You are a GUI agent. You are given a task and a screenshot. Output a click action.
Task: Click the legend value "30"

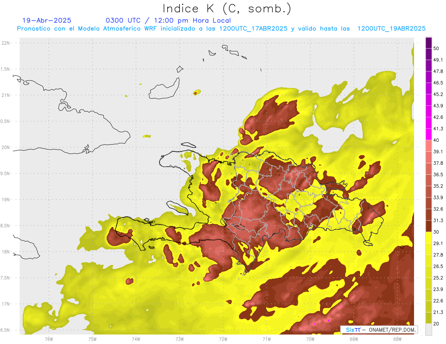(437, 232)
